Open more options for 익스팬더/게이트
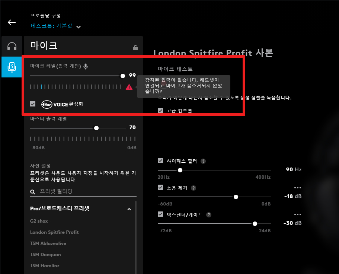This screenshot has height=274, width=339. click(x=297, y=214)
